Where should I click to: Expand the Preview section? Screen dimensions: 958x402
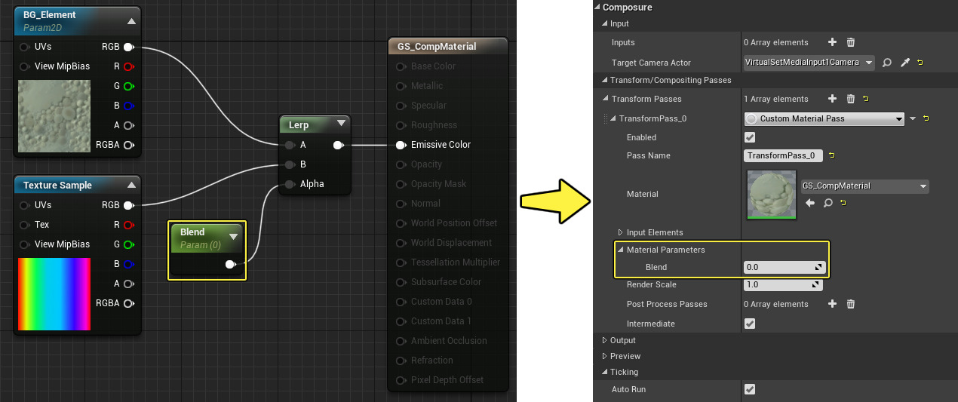[x=604, y=356]
